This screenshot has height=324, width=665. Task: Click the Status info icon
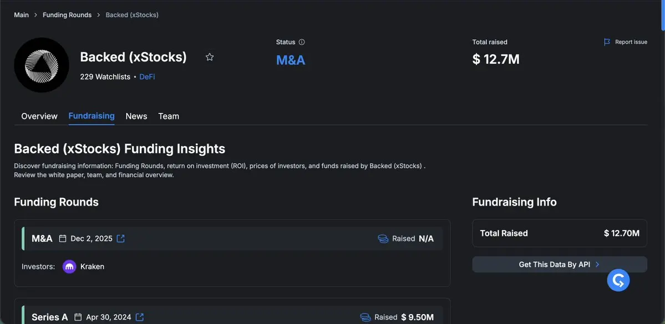tap(302, 42)
